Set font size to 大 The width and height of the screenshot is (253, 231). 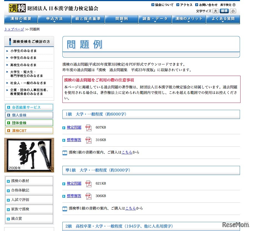pyautogui.click(x=215, y=11)
